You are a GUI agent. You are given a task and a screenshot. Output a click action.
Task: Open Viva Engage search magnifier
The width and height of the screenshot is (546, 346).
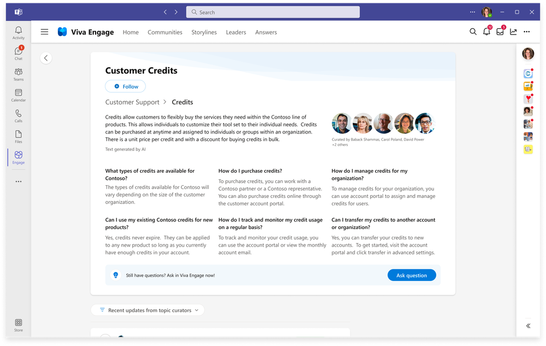pyautogui.click(x=473, y=32)
